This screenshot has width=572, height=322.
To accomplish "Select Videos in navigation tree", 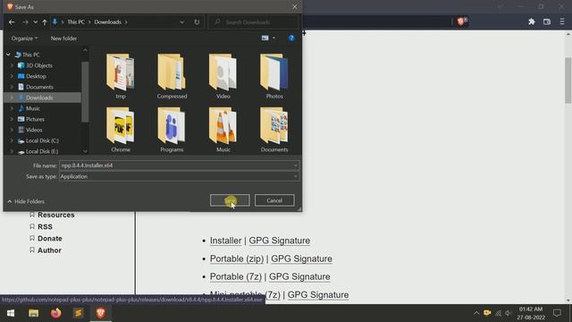I will (34, 130).
